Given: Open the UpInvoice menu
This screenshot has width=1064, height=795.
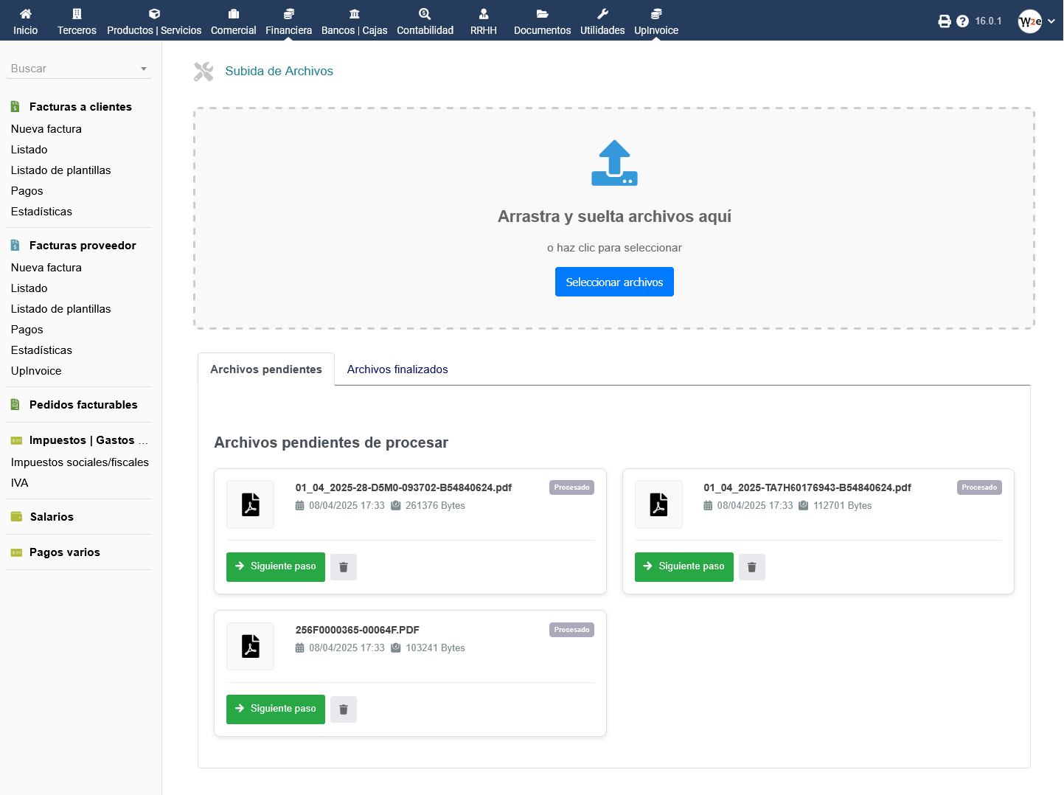Looking at the screenshot, I should (x=656, y=30).
